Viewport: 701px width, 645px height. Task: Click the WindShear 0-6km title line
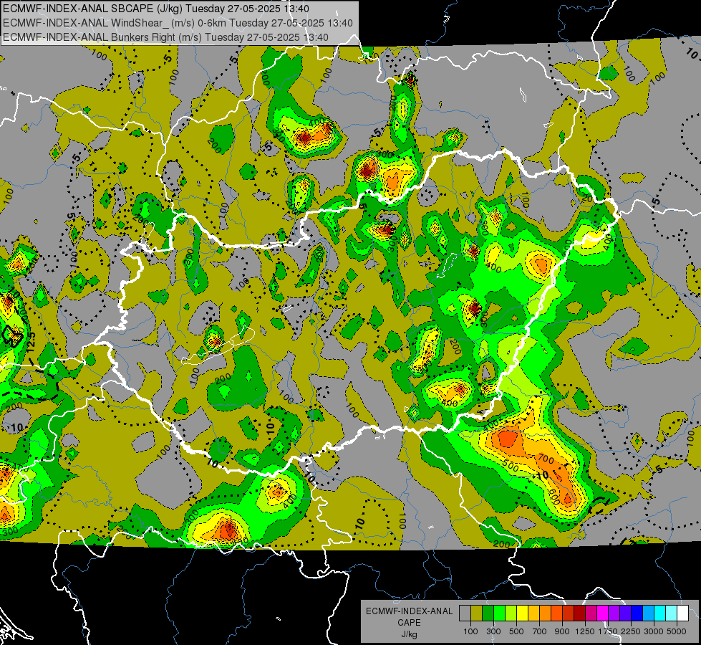point(178,23)
